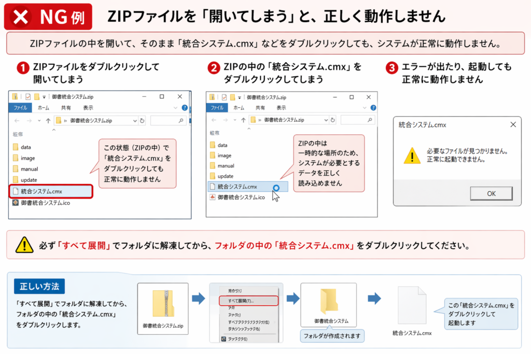Click the blue help icon in left window

point(185,108)
